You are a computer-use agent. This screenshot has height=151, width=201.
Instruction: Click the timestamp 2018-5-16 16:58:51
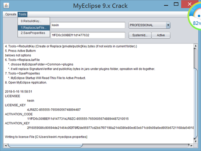tap(18, 92)
